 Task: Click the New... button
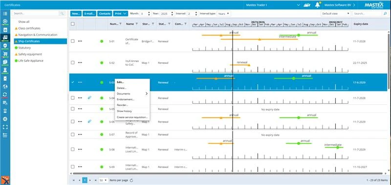(76, 14)
